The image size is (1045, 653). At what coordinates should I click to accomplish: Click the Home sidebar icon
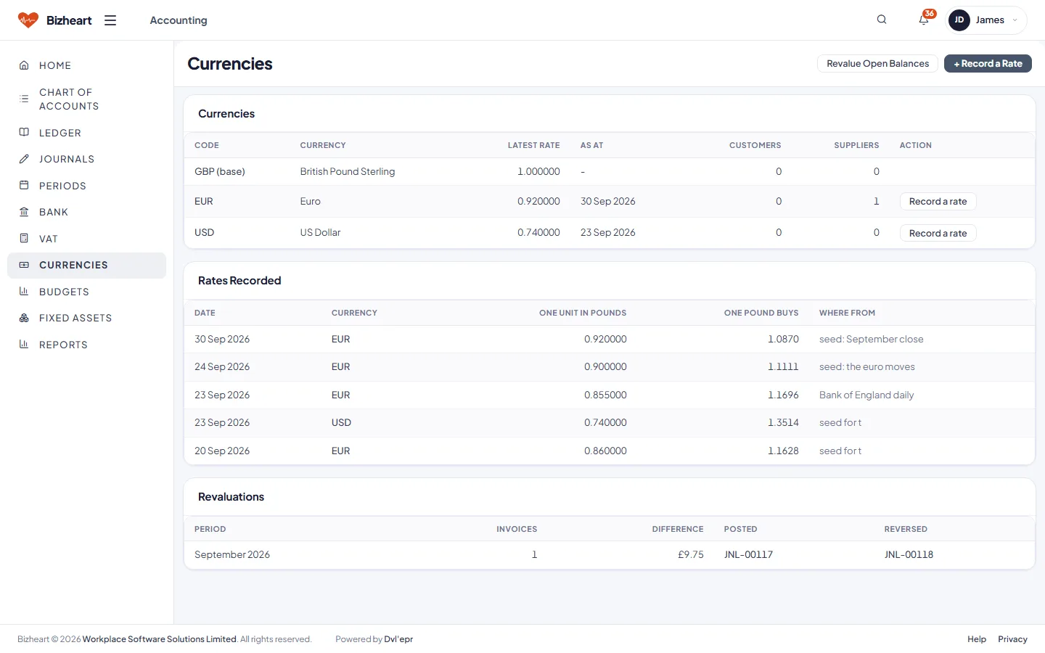point(24,65)
